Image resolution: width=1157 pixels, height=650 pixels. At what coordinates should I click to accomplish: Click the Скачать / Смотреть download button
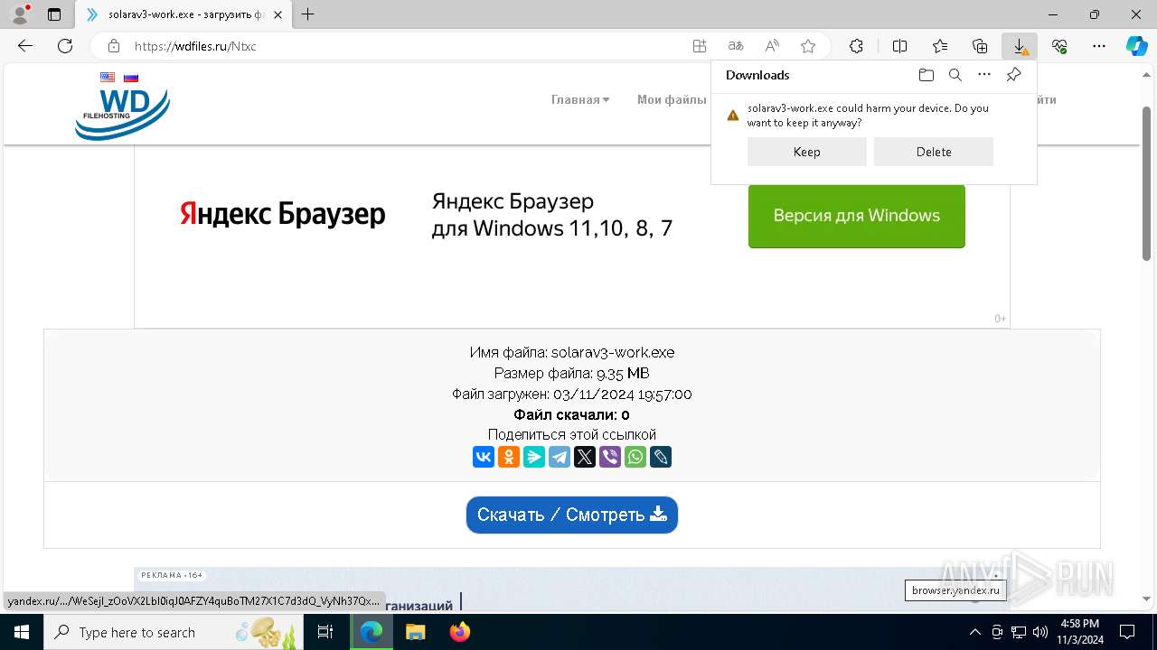pos(572,515)
